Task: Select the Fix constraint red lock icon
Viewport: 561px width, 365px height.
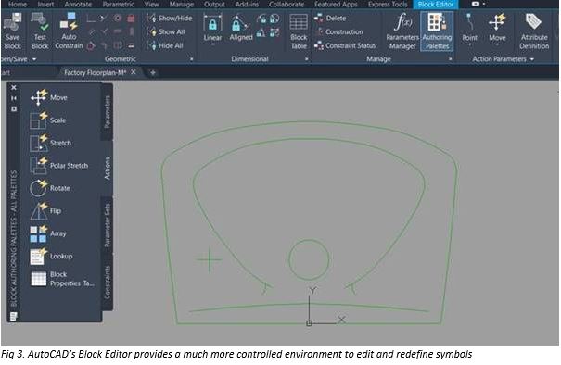Action: tap(131, 18)
